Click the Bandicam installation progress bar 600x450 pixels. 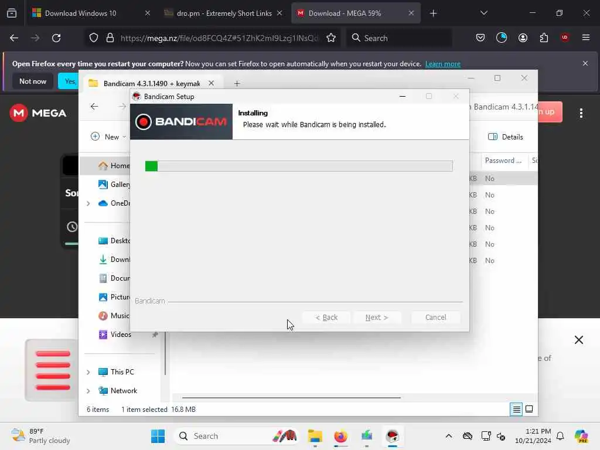pyautogui.click(x=299, y=166)
